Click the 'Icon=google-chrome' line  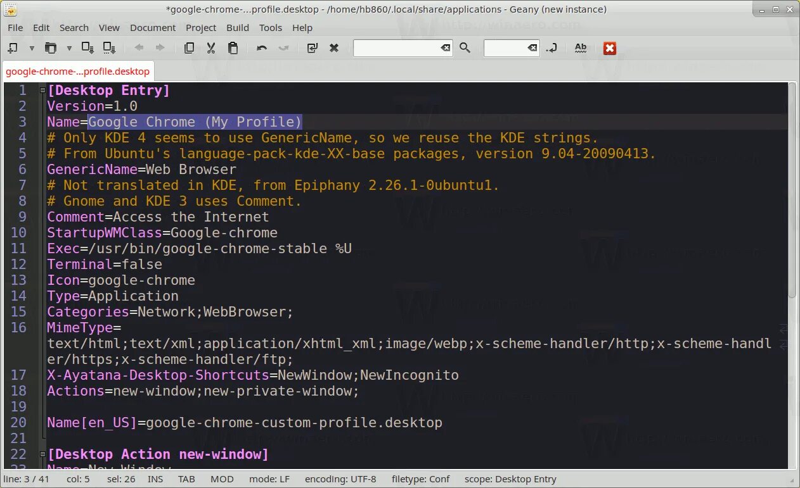121,280
